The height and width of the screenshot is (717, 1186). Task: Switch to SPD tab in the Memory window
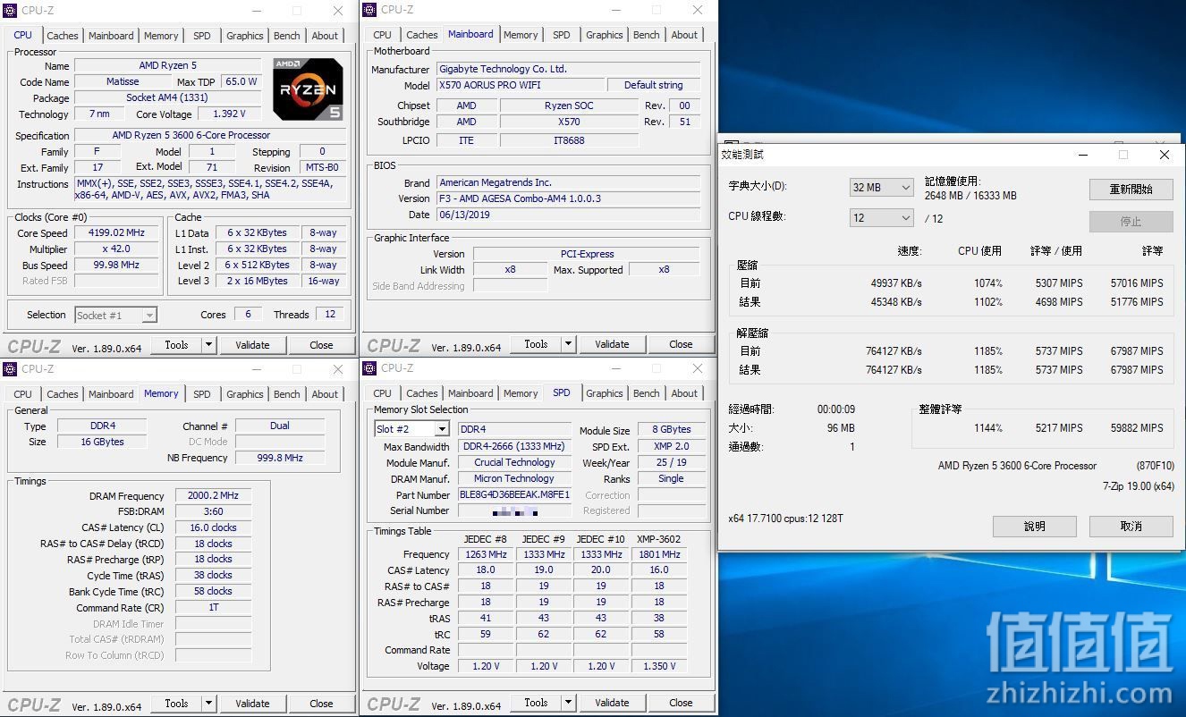pos(202,393)
